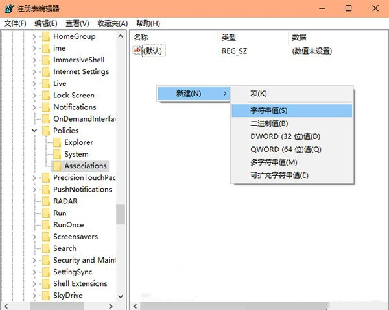Click the Notifications folder icon
Image resolution: width=389 pixels, height=310 pixels.
[46, 107]
